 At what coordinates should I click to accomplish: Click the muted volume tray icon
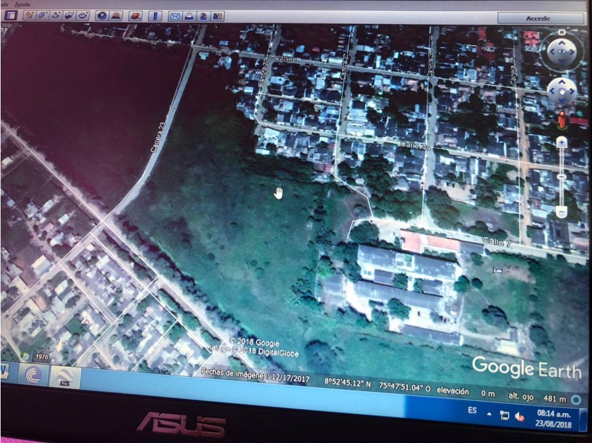pyautogui.click(x=520, y=416)
